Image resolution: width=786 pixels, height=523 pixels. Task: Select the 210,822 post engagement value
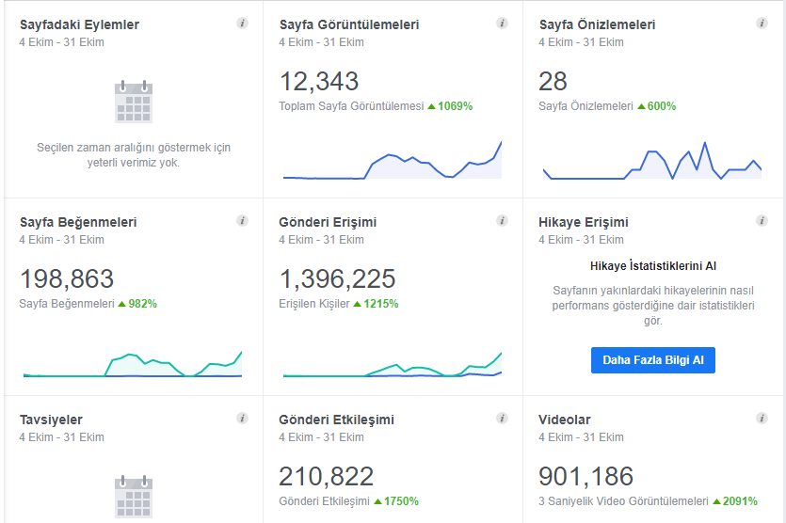(x=327, y=476)
